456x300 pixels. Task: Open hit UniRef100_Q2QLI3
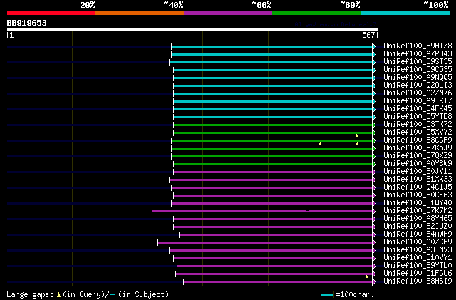coord(418,86)
